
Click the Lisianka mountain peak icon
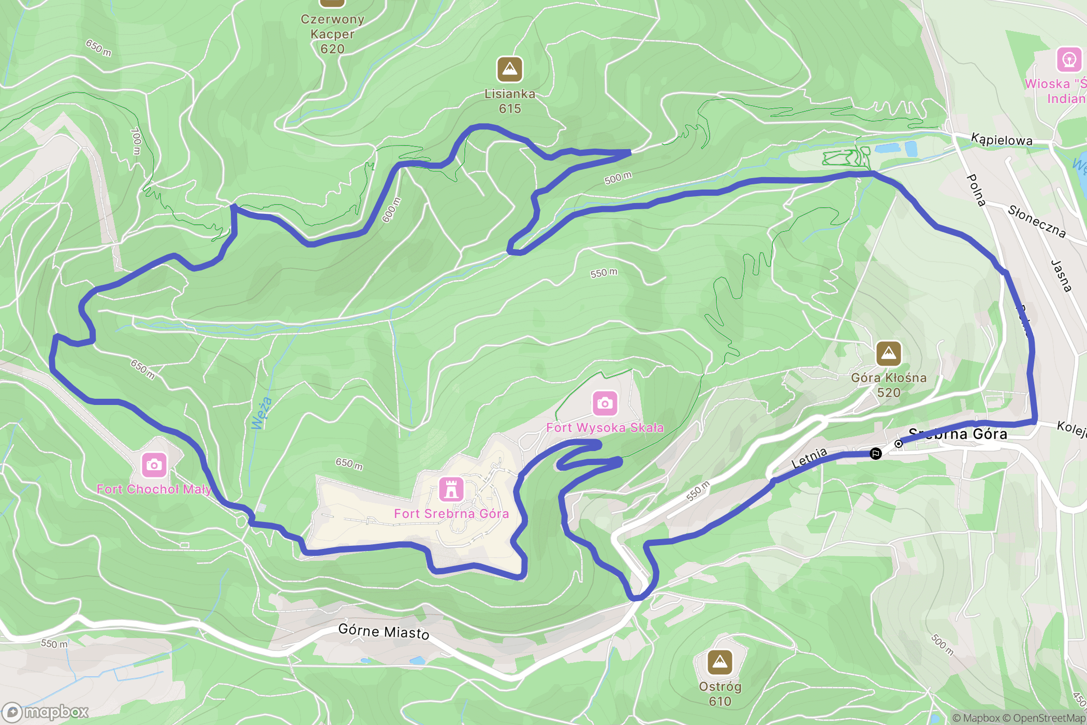[x=510, y=69]
